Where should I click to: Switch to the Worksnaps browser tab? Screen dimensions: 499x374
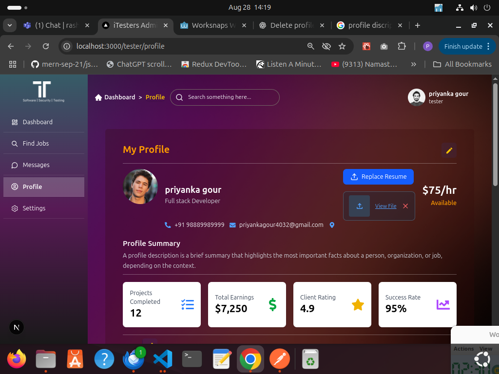pos(210,25)
